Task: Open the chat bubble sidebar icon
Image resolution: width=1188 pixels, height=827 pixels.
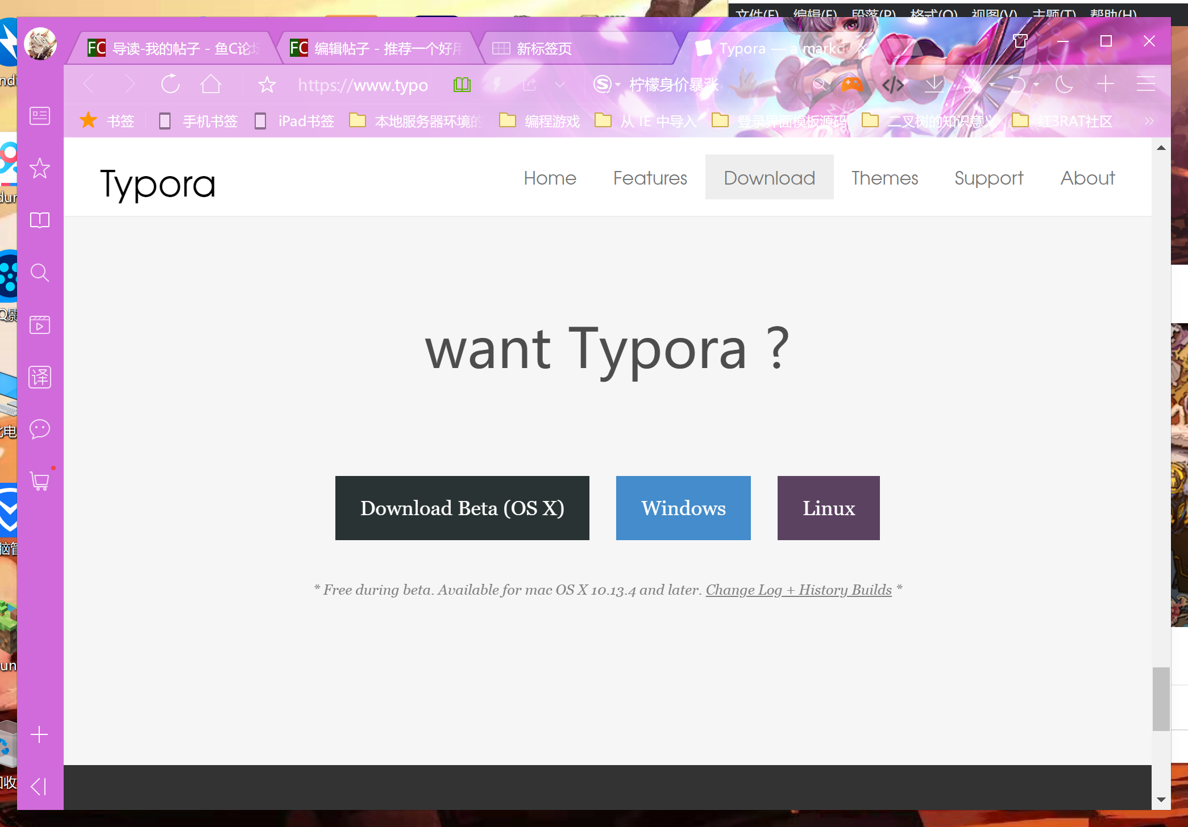Action: (x=40, y=429)
